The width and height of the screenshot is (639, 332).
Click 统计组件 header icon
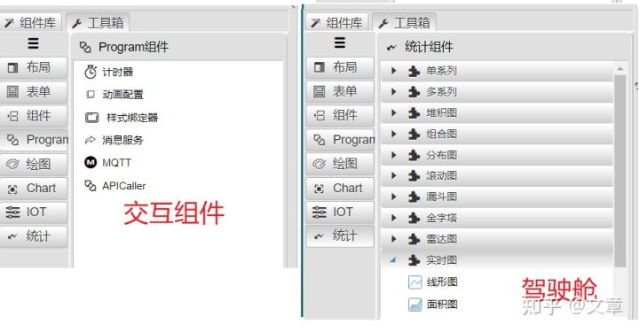click(x=391, y=48)
